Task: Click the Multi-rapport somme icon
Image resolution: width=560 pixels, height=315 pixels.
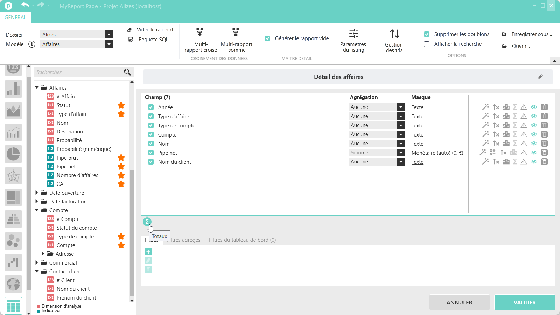Action: click(x=236, y=33)
